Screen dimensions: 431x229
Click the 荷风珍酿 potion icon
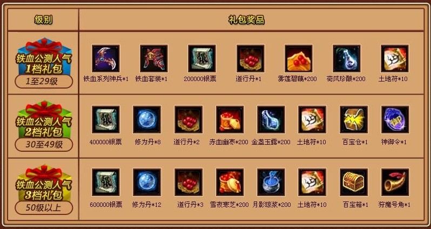coord(347,58)
